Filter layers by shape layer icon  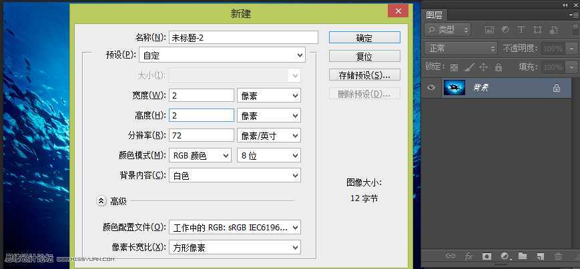point(538,30)
